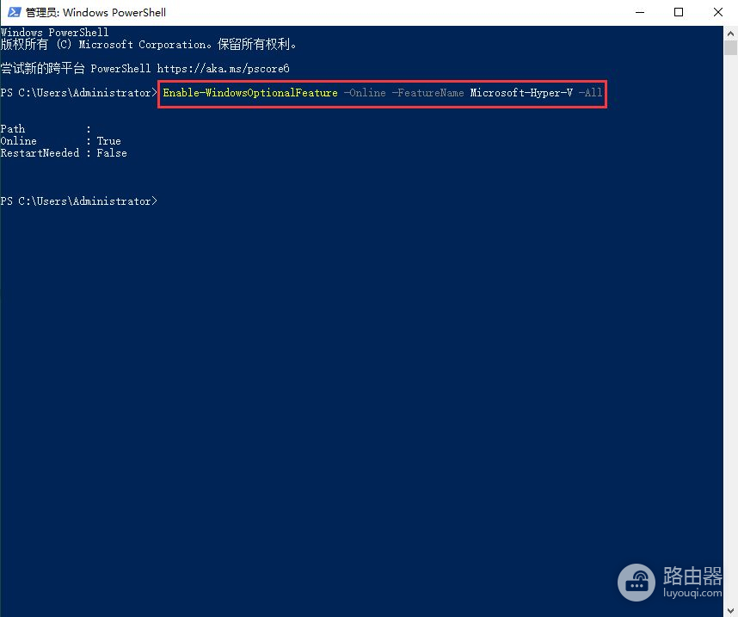This screenshot has height=617, width=738.
Task: Click the 'Path' output line
Action: pyautogui.click(x=46, y=129)
